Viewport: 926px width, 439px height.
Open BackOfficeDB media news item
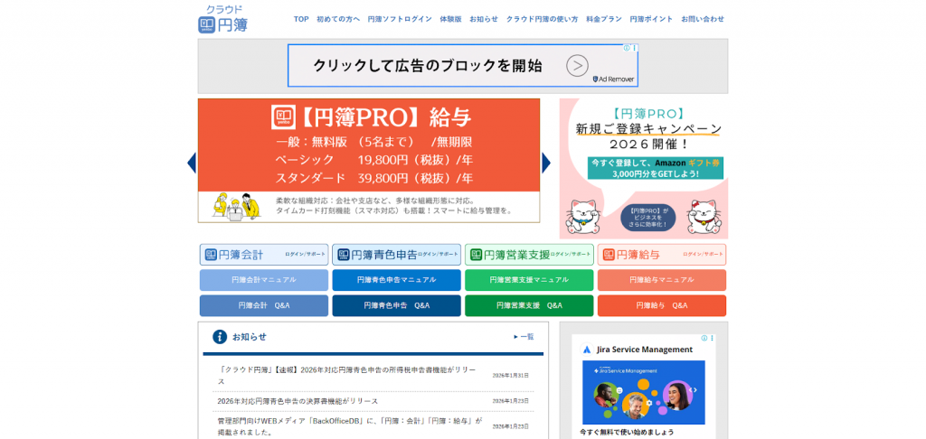350,426
